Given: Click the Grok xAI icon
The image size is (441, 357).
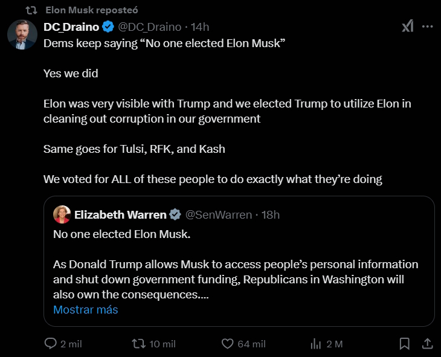Looking at the screenshot, I should pos(408,27).
